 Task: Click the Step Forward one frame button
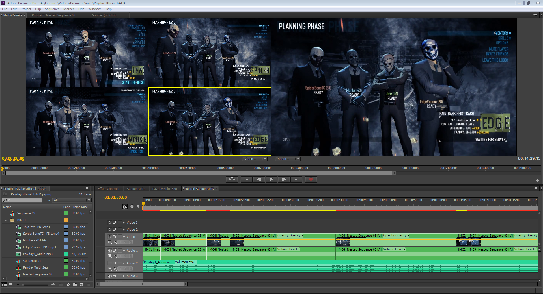click(x=284, y=179)
